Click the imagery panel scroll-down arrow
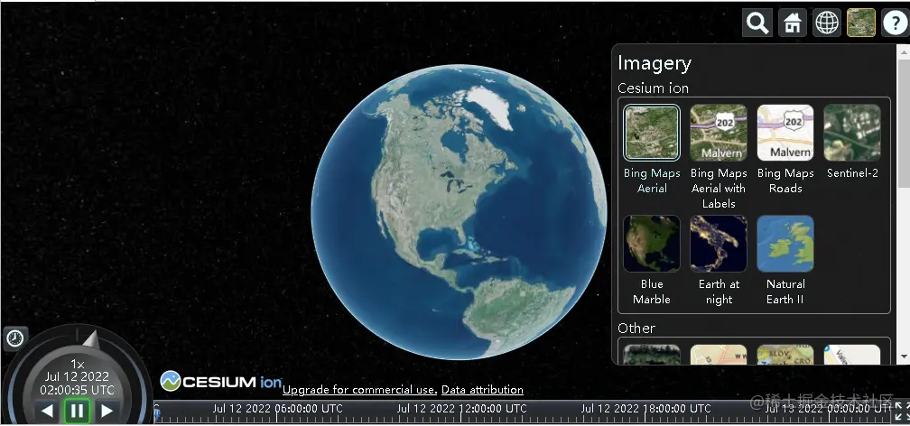 904,357
